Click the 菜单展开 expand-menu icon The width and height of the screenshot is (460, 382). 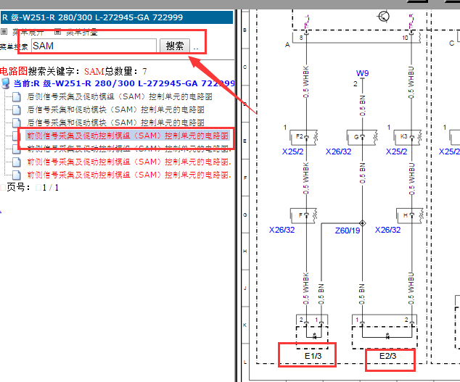tap(4, 31)
